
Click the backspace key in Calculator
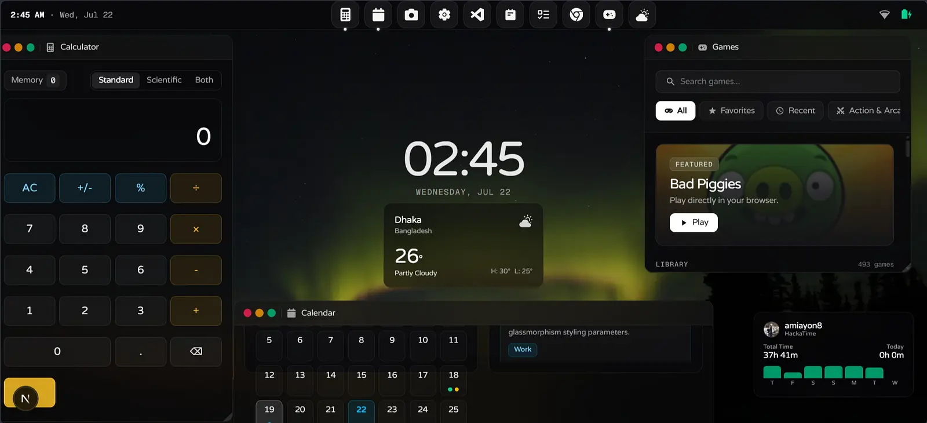(x=196, y=351)
